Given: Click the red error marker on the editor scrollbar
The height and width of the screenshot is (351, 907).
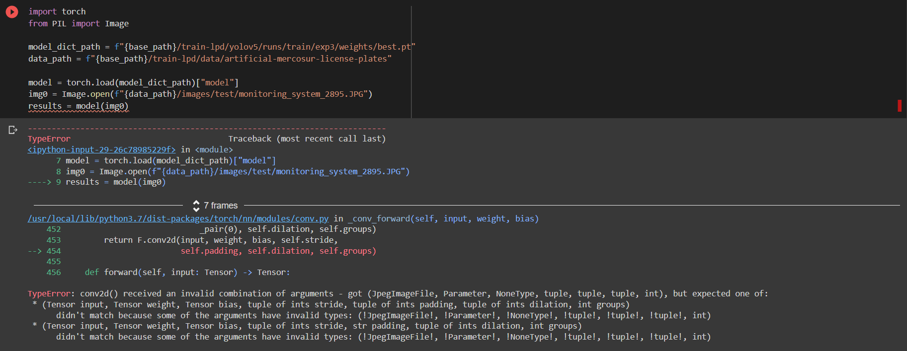Looking at the screenshot, I should (x=900, y=106).
